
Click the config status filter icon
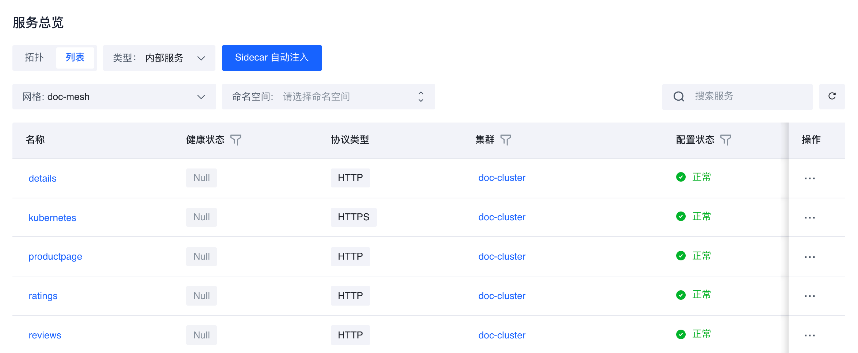725,140
